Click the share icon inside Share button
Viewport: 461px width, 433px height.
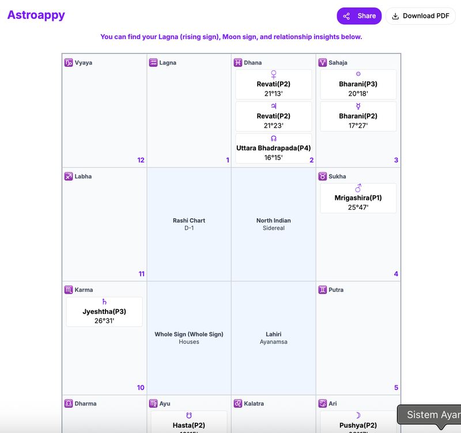point(346,16)
